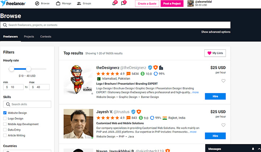Click the Freelancer logo

tap(13, 3)
